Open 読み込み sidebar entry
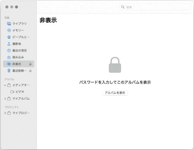This screenshot has width=194, height=150. click(x=18, y=57)
